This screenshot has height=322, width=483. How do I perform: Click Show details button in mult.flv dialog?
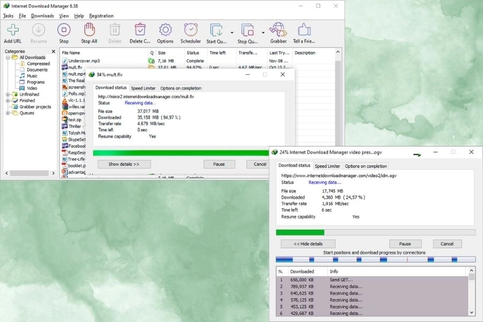124,164
